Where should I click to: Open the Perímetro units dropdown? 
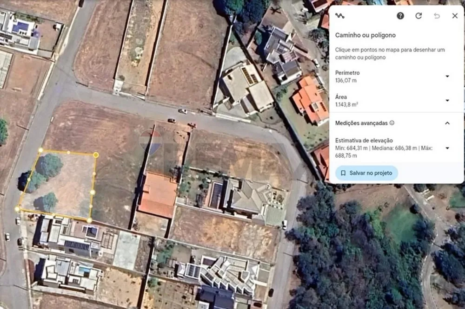447,77
